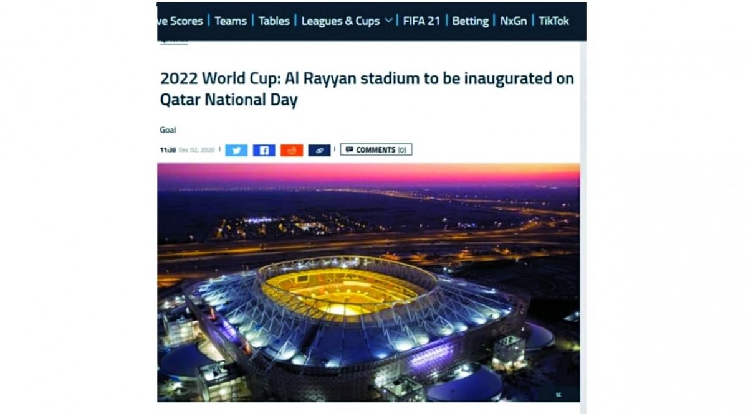The image size is (748, 414).
Task: Open the stadium aerial photo
Action: [x=368, y=283]
